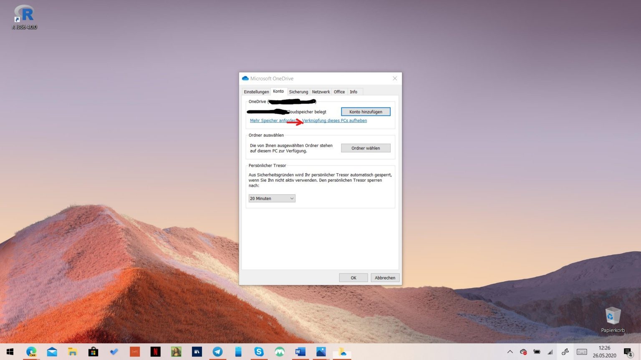Launch Netflix from the taskbar
This screenshot has height=360, width=641.
tap(156, 352)
